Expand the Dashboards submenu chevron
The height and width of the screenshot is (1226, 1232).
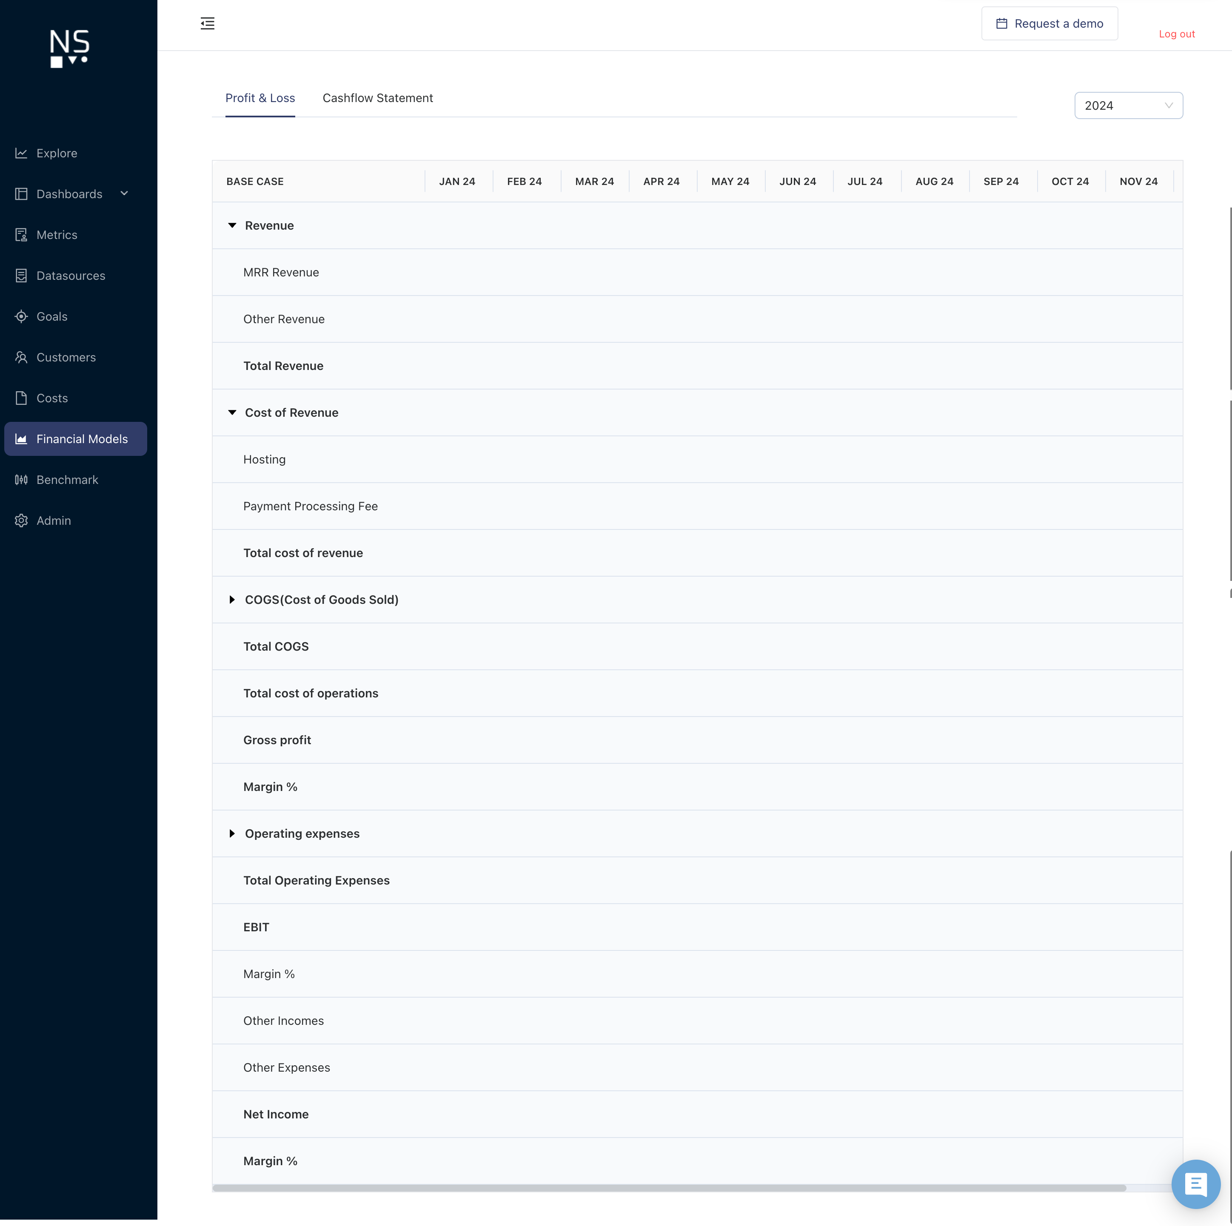coord(124,193)
